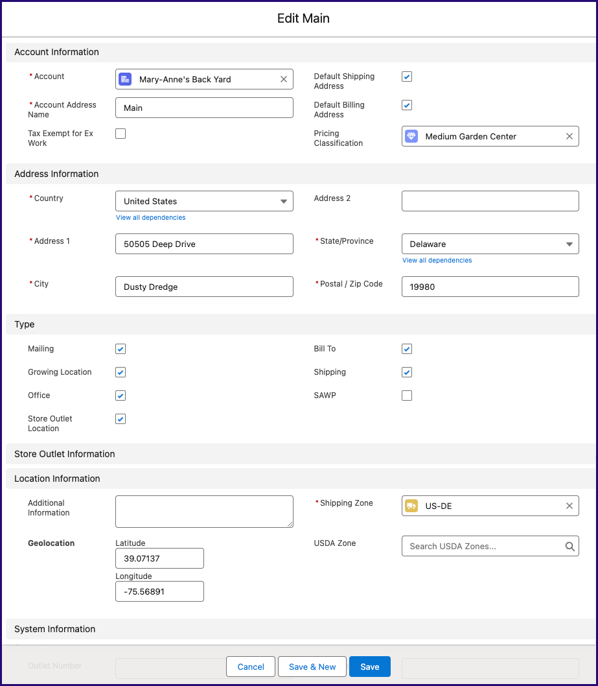The width and height of the screenshot is (598, 686).
Task: Click the Save & New button
Action: coord(312,667)
